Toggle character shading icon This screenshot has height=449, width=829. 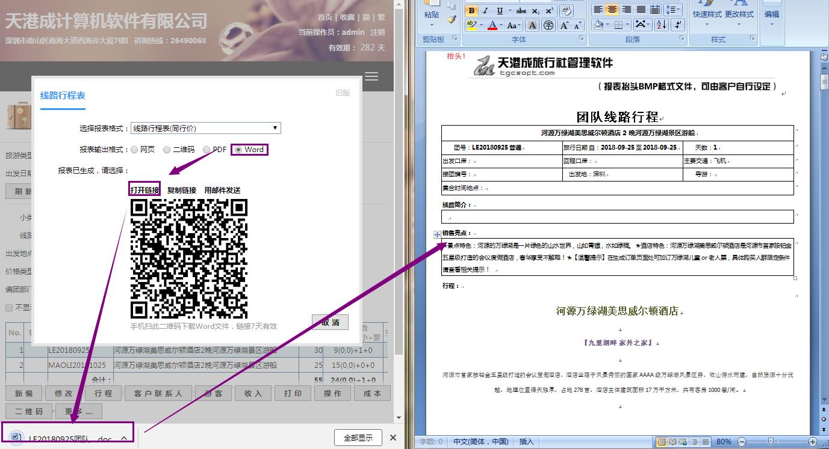tap(532, 25)
